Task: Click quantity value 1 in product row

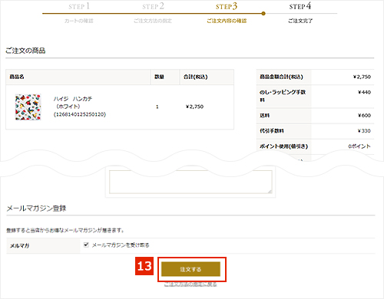Action: [157, 107]
